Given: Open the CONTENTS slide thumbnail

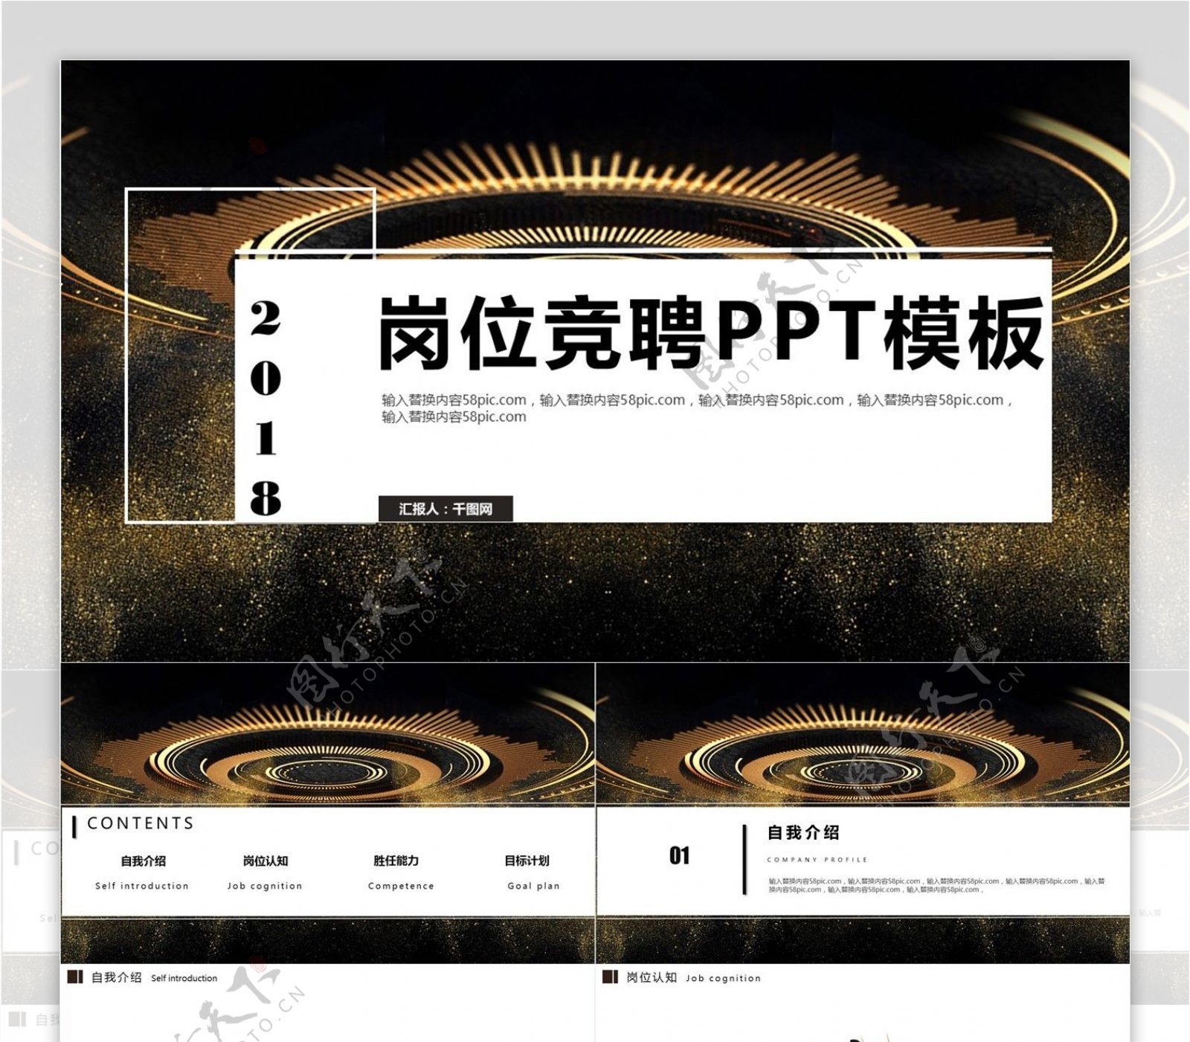Looking at the screenshot, I should 327,813.
